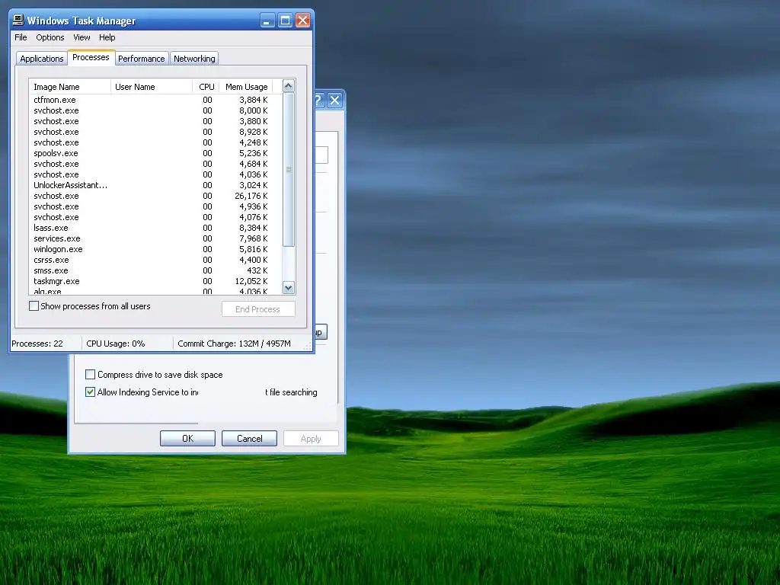This screenshot has width=780, height=585.
Task: Close the Windows Task Manager window
Action: (302, 21)
